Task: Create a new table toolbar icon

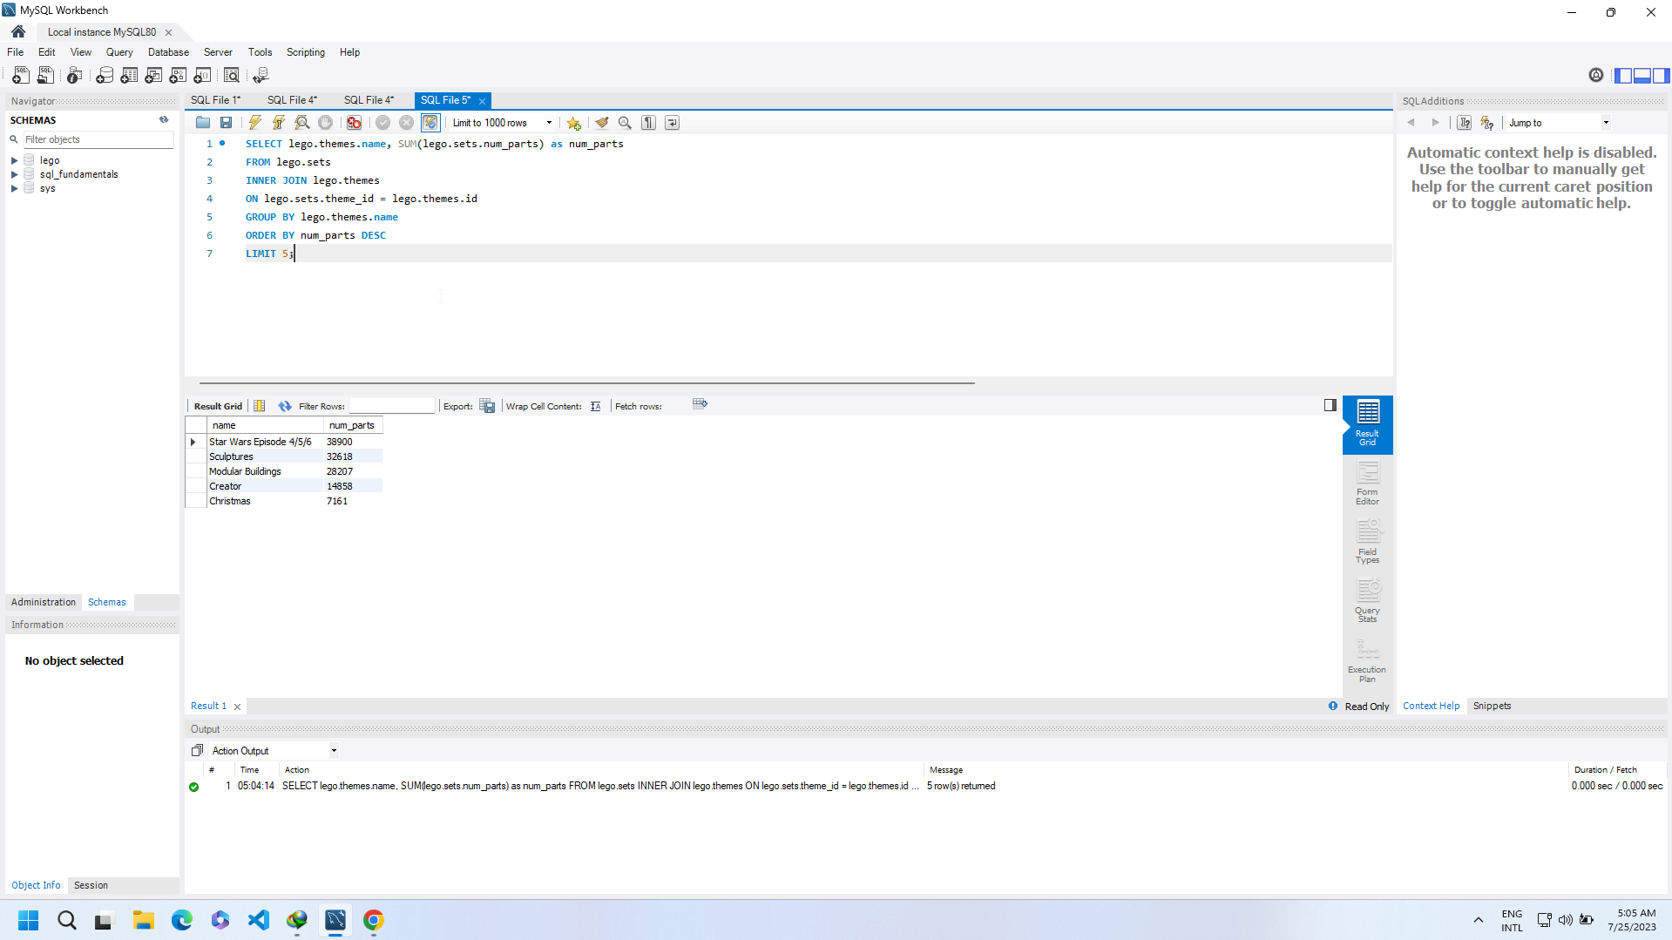Action: pyautogui.click(x=129, y=76)
